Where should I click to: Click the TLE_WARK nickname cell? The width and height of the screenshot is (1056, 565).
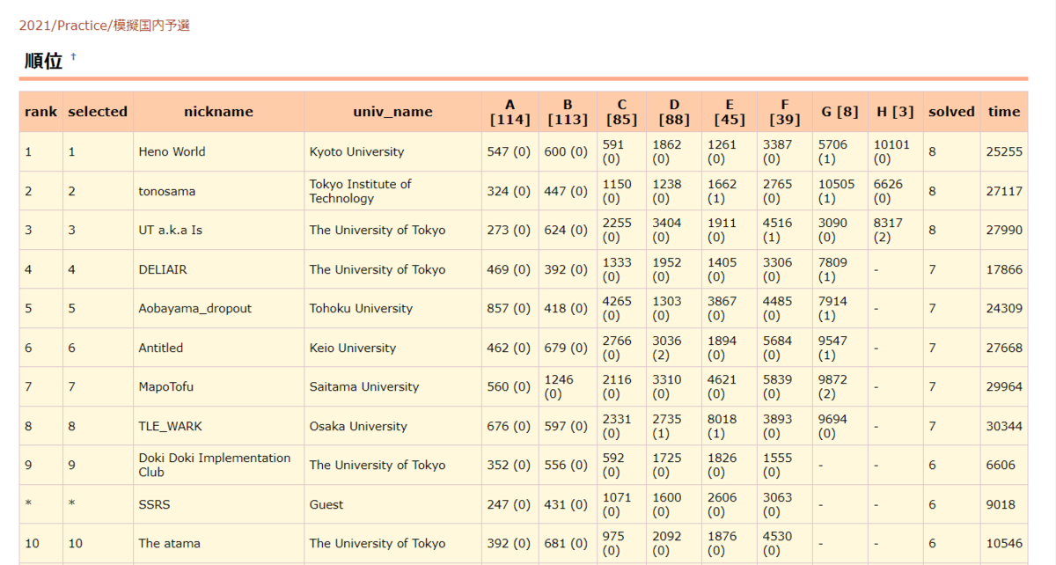218,426
